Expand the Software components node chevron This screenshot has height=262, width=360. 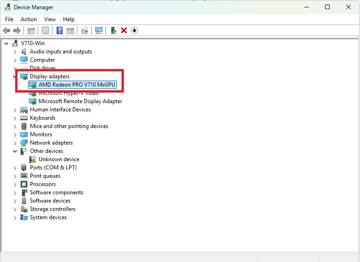[15, 193]
